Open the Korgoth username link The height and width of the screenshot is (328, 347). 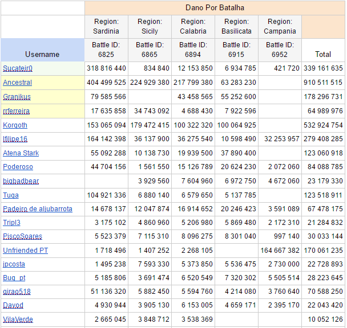[x=15, y=125]
